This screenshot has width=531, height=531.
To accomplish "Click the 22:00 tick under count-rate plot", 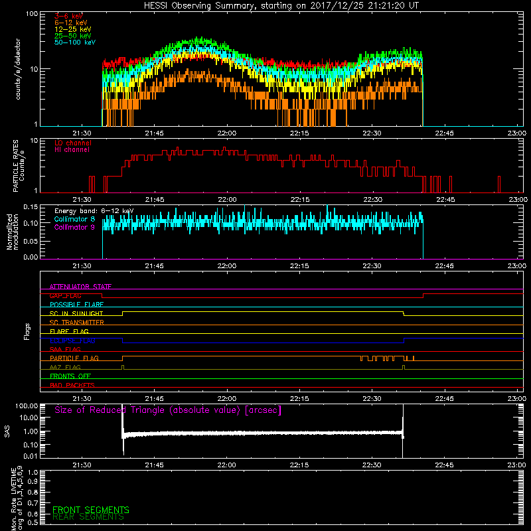I will click(x=227, y=133).
